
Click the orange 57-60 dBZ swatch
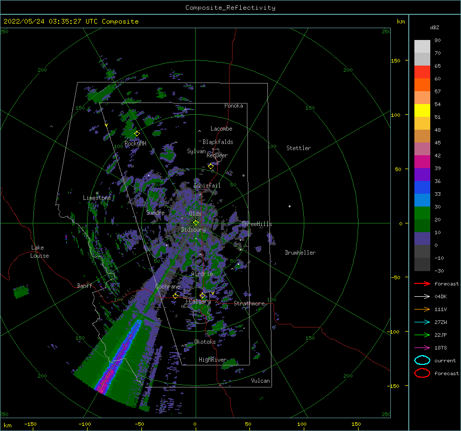(422, 85)
